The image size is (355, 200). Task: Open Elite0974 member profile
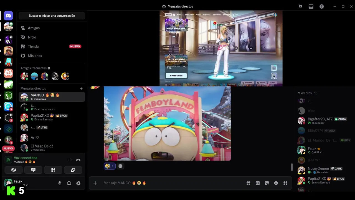323,131
